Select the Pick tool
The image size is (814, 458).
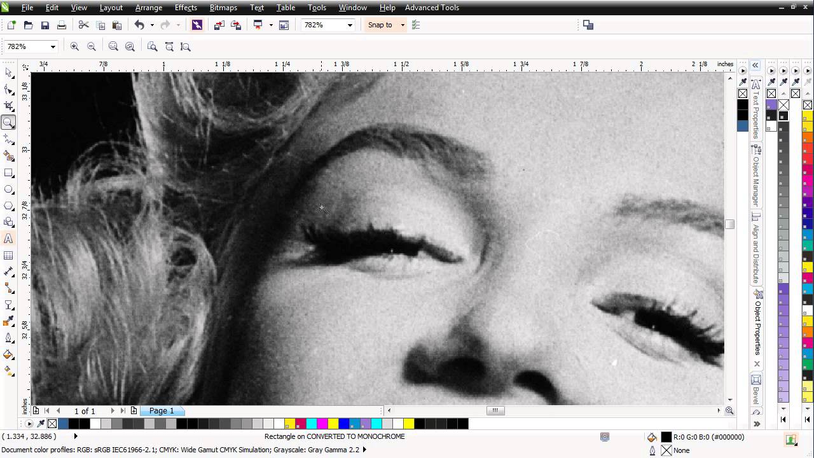click(9, 73)
